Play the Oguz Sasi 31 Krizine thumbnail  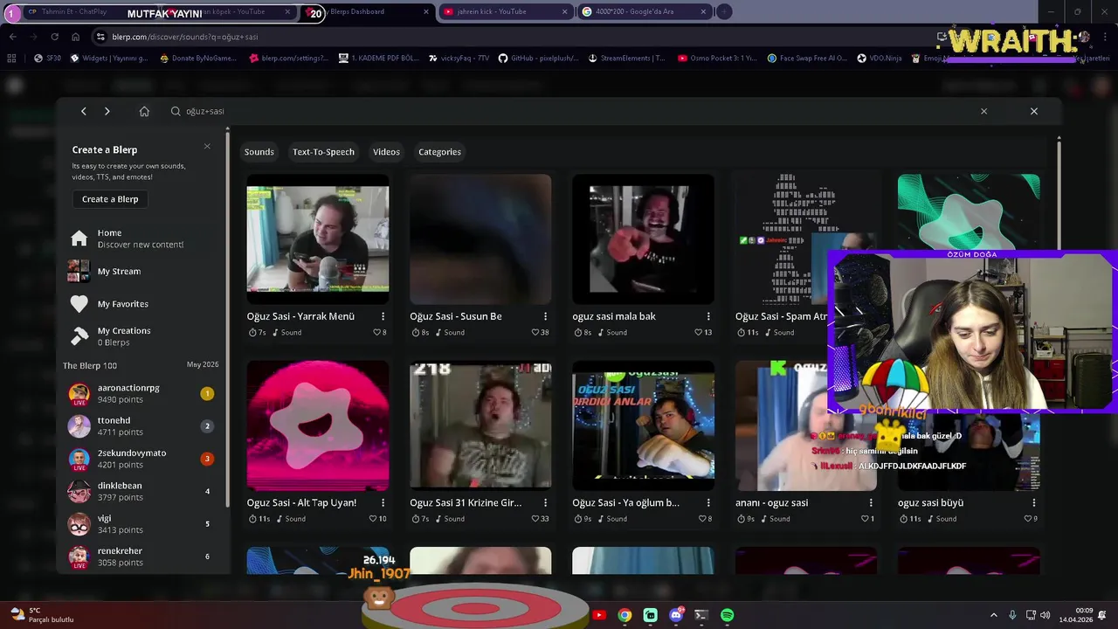(480, 425)
